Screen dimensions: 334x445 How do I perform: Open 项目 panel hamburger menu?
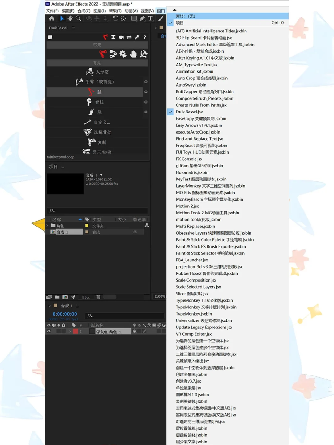(63, 167)
